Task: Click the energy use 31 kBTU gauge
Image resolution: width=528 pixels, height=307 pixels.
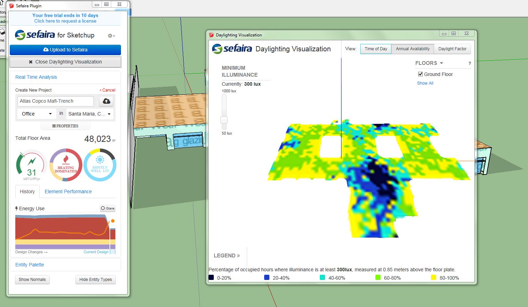Action: tap(32, 165)
